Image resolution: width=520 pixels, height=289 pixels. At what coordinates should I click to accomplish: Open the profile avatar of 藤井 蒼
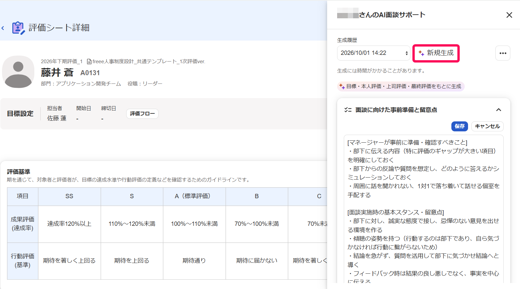click(x=18, y=72)
